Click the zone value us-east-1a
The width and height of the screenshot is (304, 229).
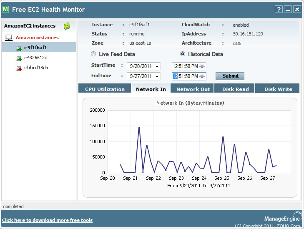coord(140,43)
